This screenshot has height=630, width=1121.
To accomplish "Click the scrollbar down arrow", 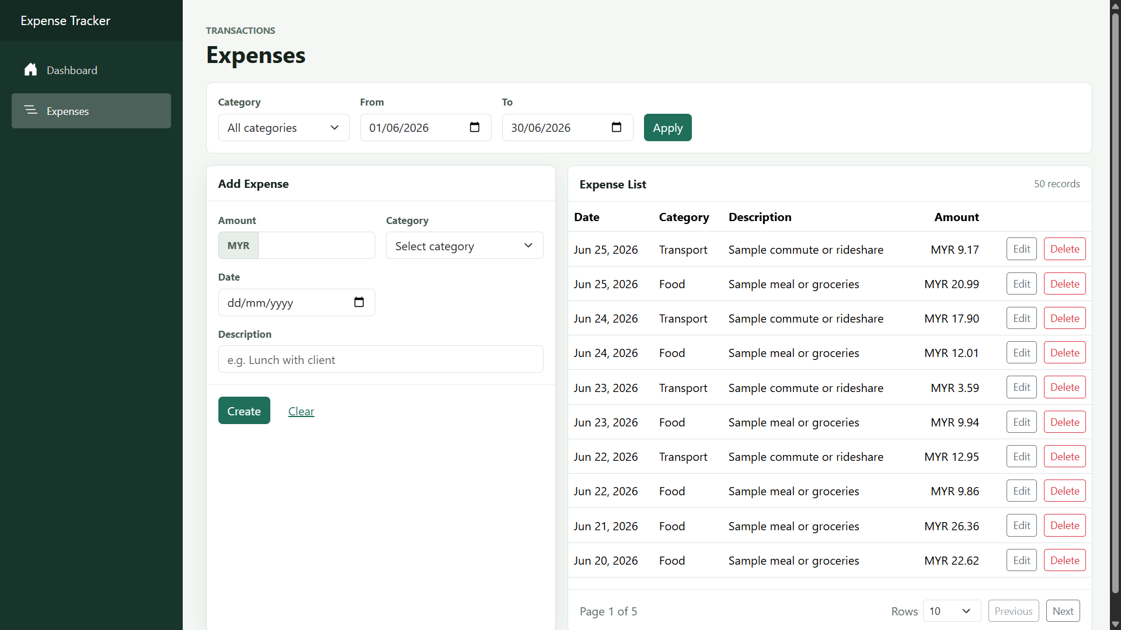I will 1115,624.
